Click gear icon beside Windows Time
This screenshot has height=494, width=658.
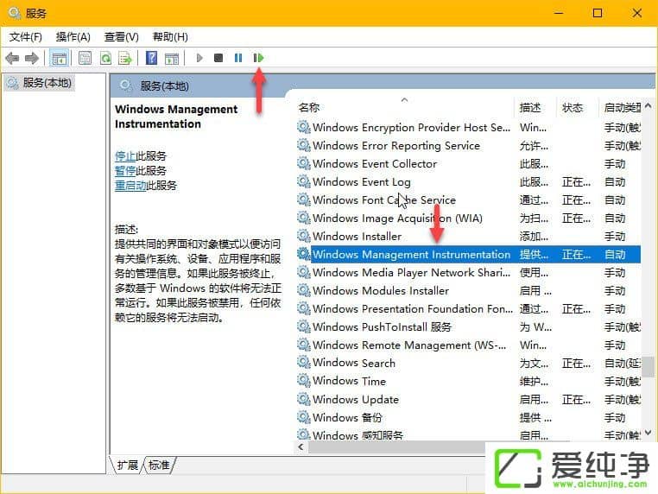click(x=304, y=381)
